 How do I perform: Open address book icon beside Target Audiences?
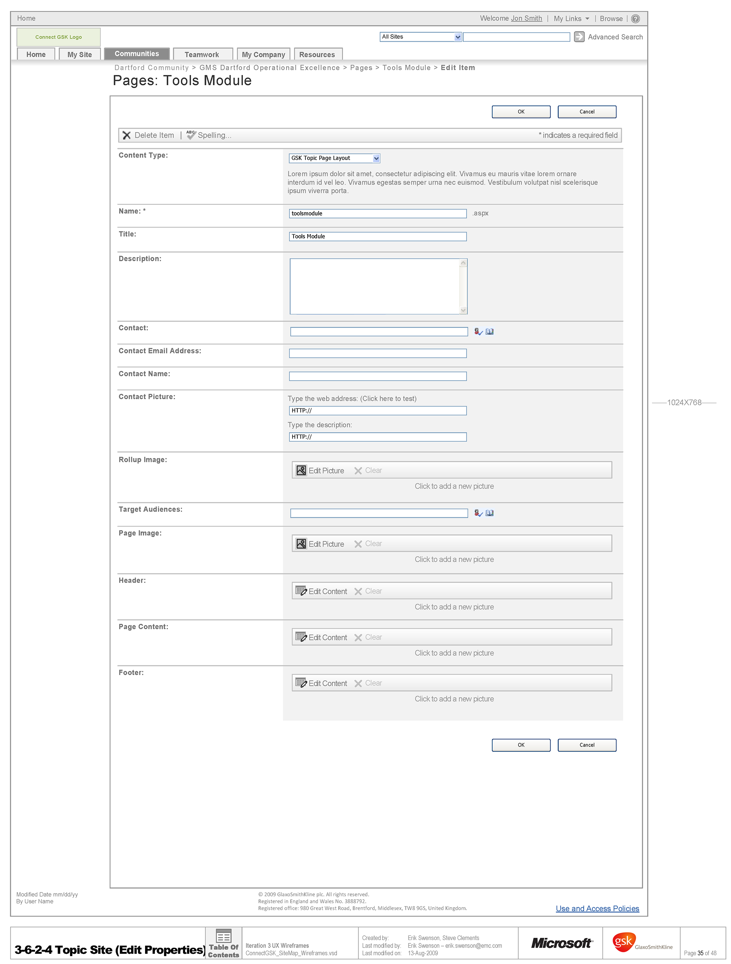tap(490, 513)
